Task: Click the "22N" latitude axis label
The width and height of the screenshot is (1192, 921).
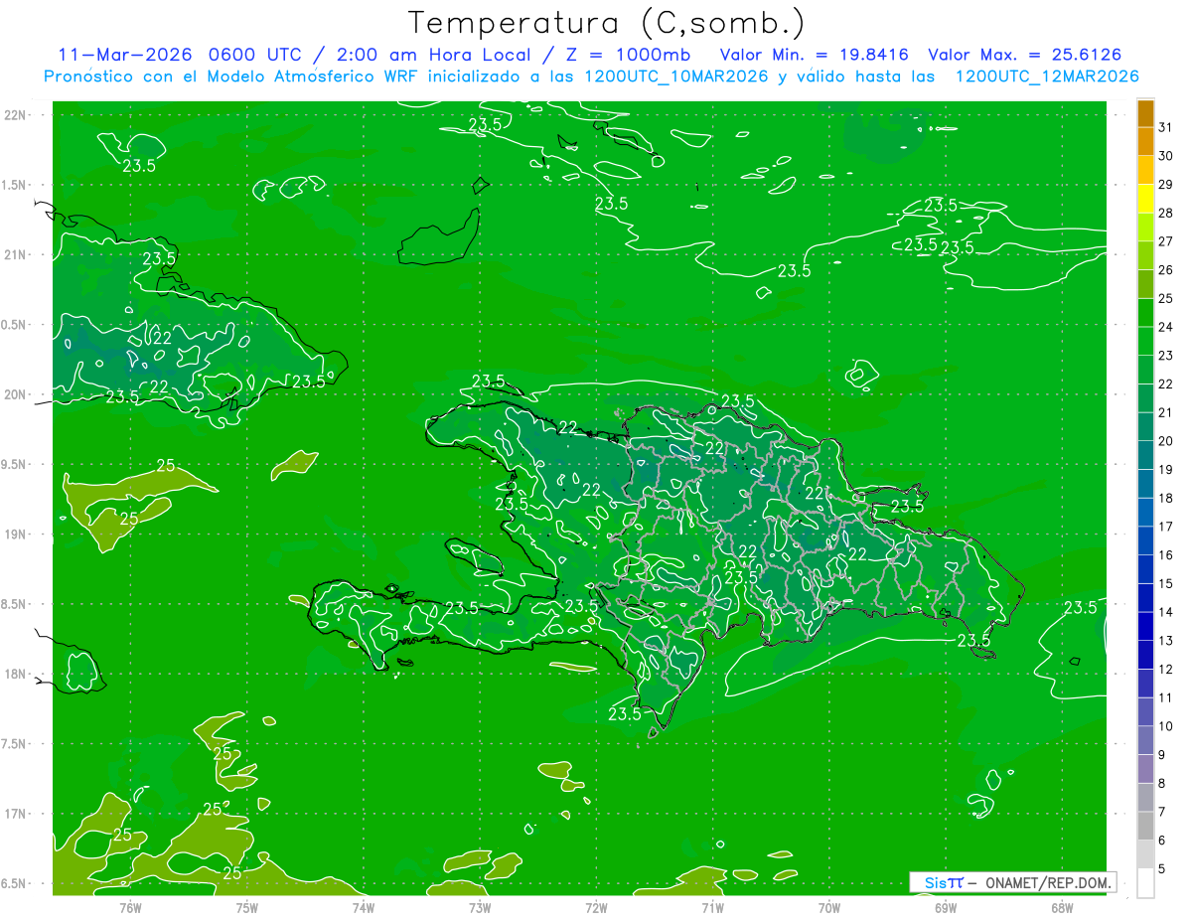Action: click(14, 115)
